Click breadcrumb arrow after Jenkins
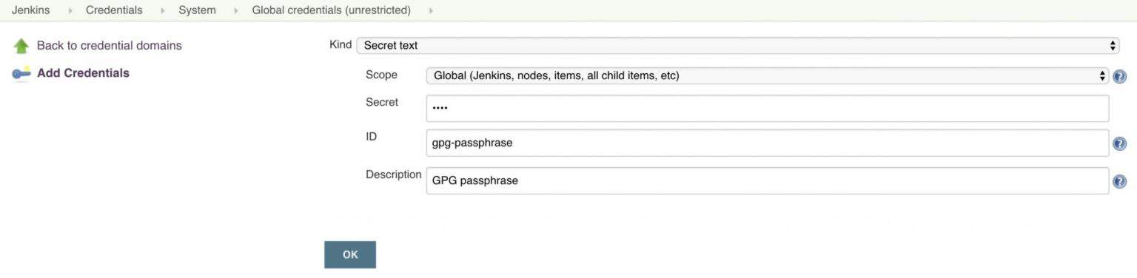The width and height of the screenshot is (1137, 278). (70, 11)
